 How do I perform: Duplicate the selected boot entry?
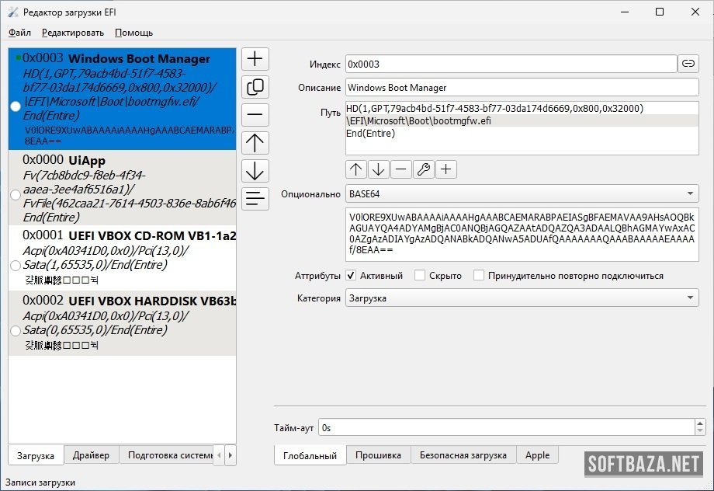coord(255,87)
